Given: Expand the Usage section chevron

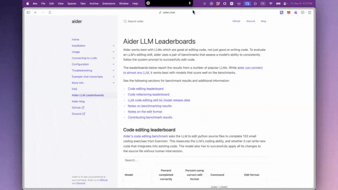Looking at the screenshot, I should pos(113,52).
